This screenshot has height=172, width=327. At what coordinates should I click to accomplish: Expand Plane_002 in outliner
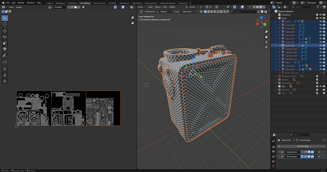[x=280, y=69]
